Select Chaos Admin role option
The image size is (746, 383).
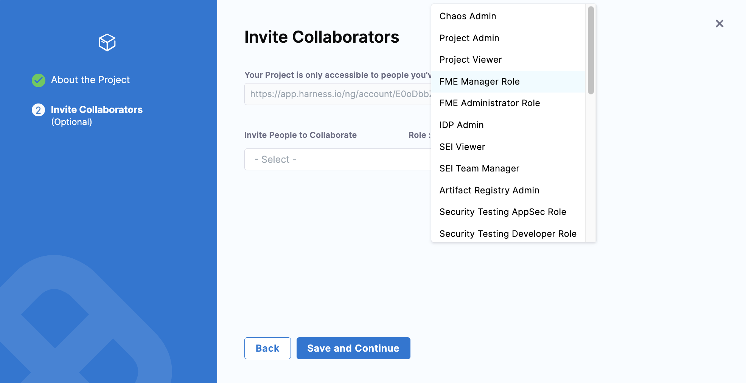point(468,16)
